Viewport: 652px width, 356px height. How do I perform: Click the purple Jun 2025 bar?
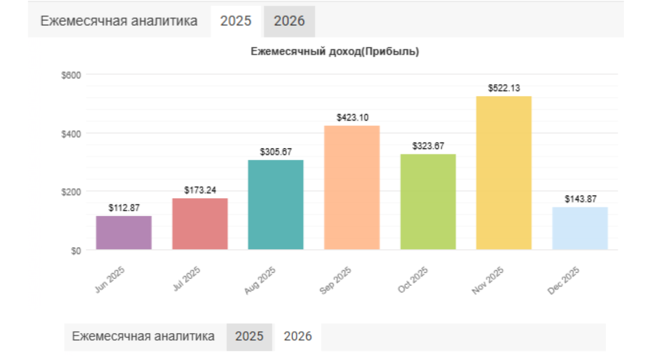[124, 232]
